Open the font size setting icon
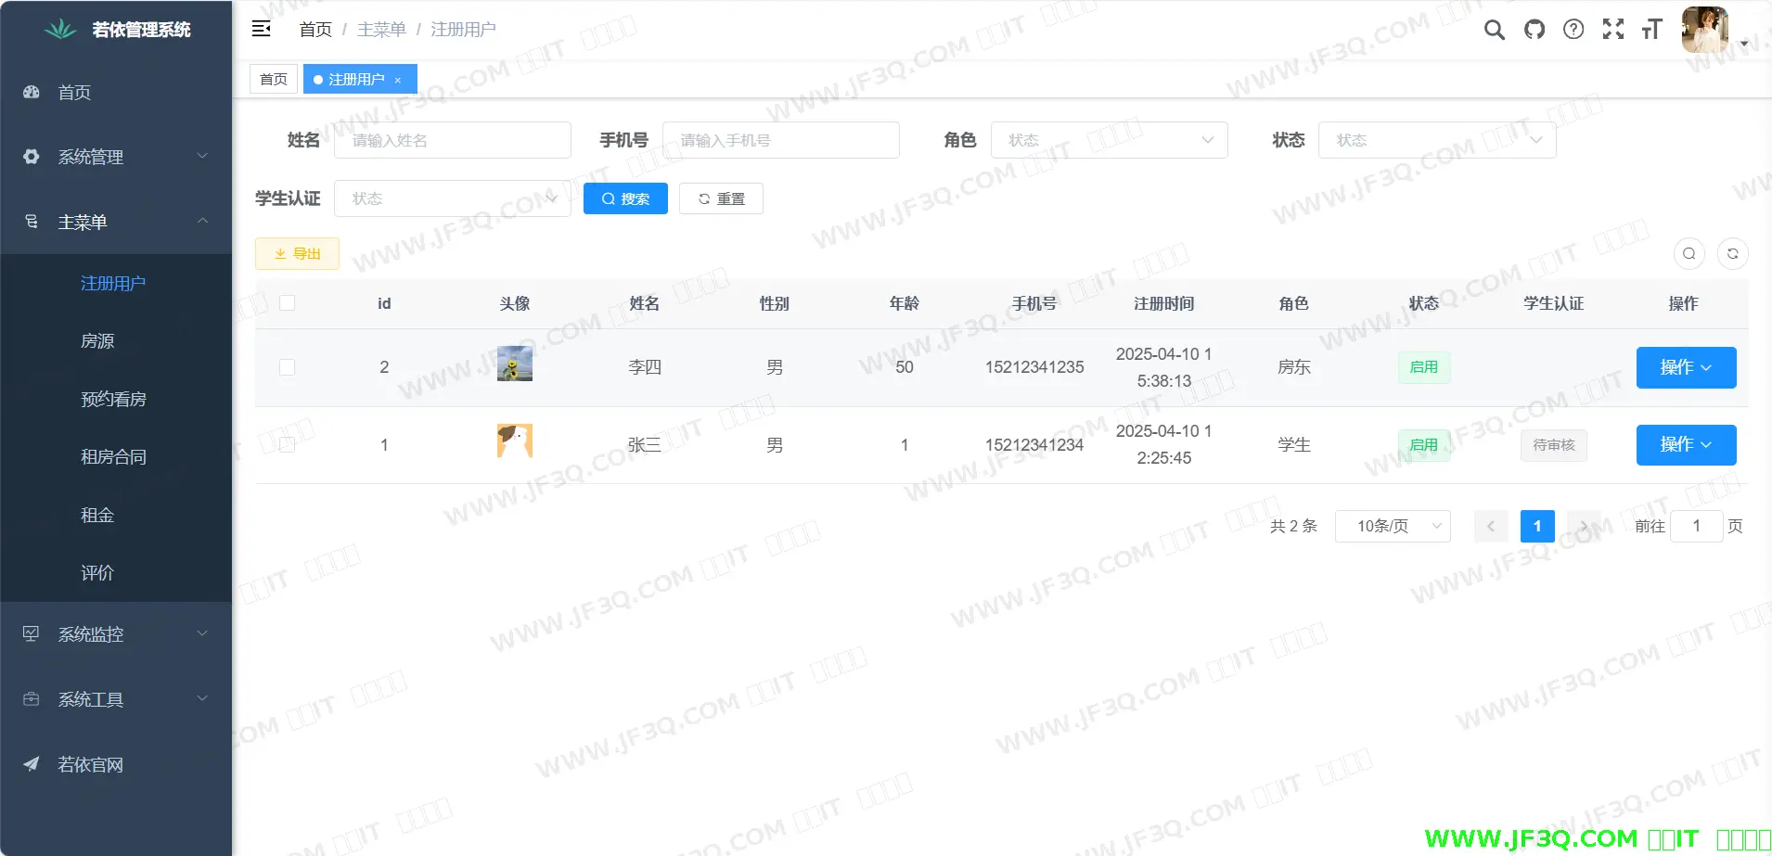The width and height of the screenshot is (1772, 856). tap(1651, 30)
